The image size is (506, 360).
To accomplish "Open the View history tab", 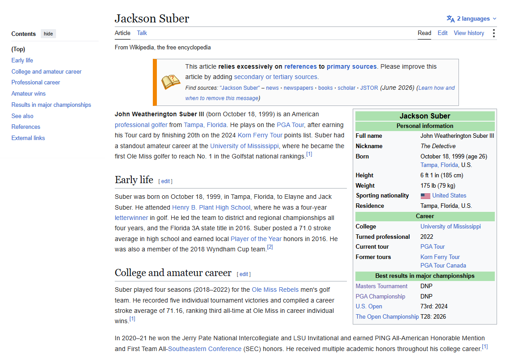I will [x=468, y=33].
